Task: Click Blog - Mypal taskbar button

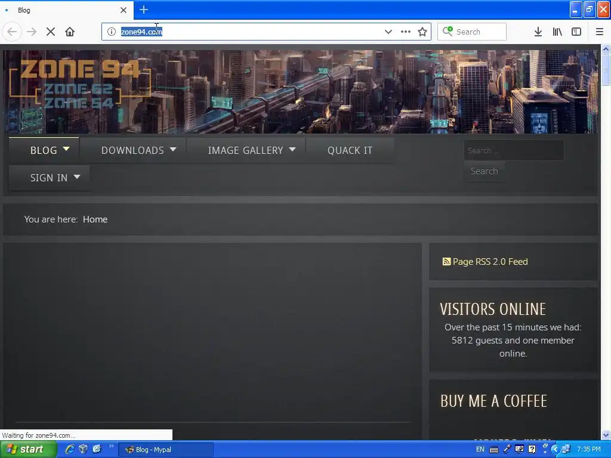Action: coord(166,450)
